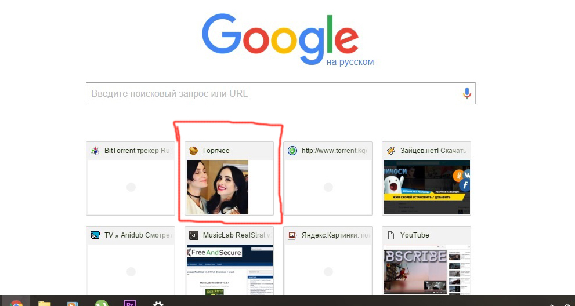Open the MusicLab RealStrat page thumbnail
The image size is (575, 306).
[229, 270]
